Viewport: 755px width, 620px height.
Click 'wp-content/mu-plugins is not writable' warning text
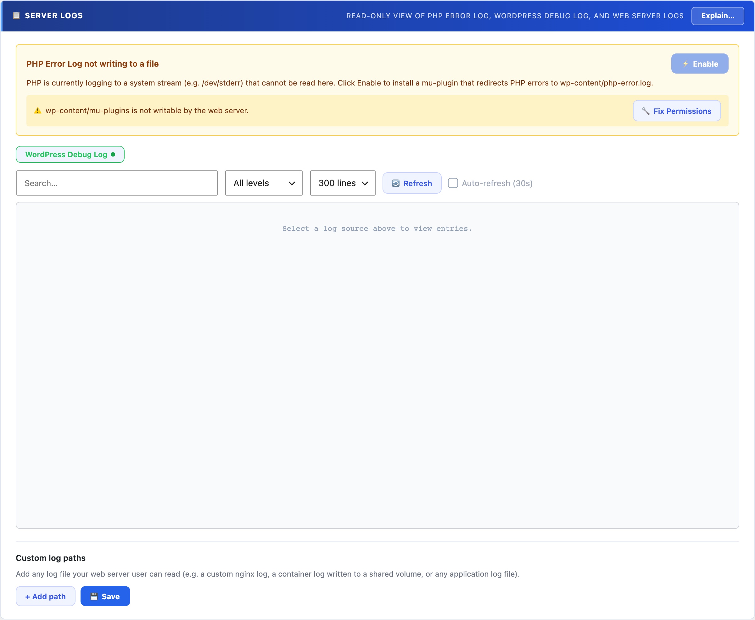point(147,111)
